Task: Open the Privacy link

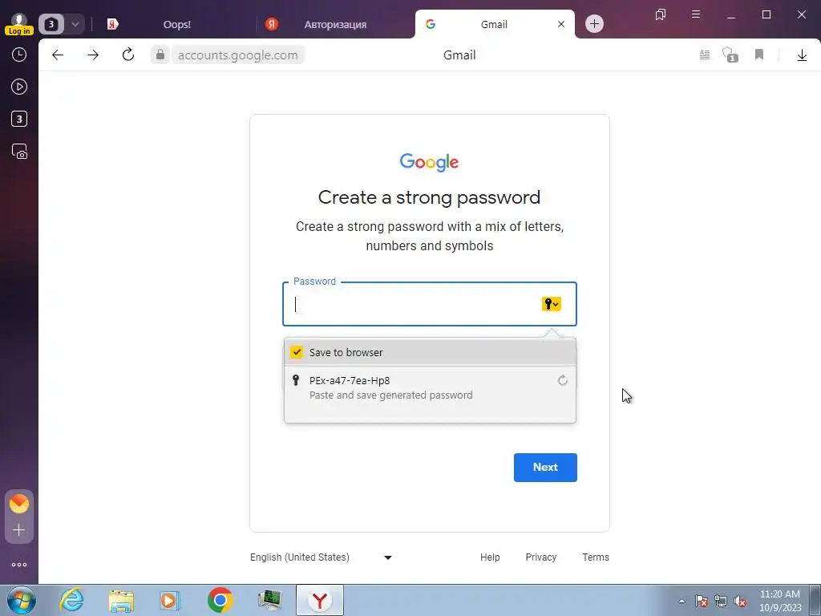Action: pos(541,557)
